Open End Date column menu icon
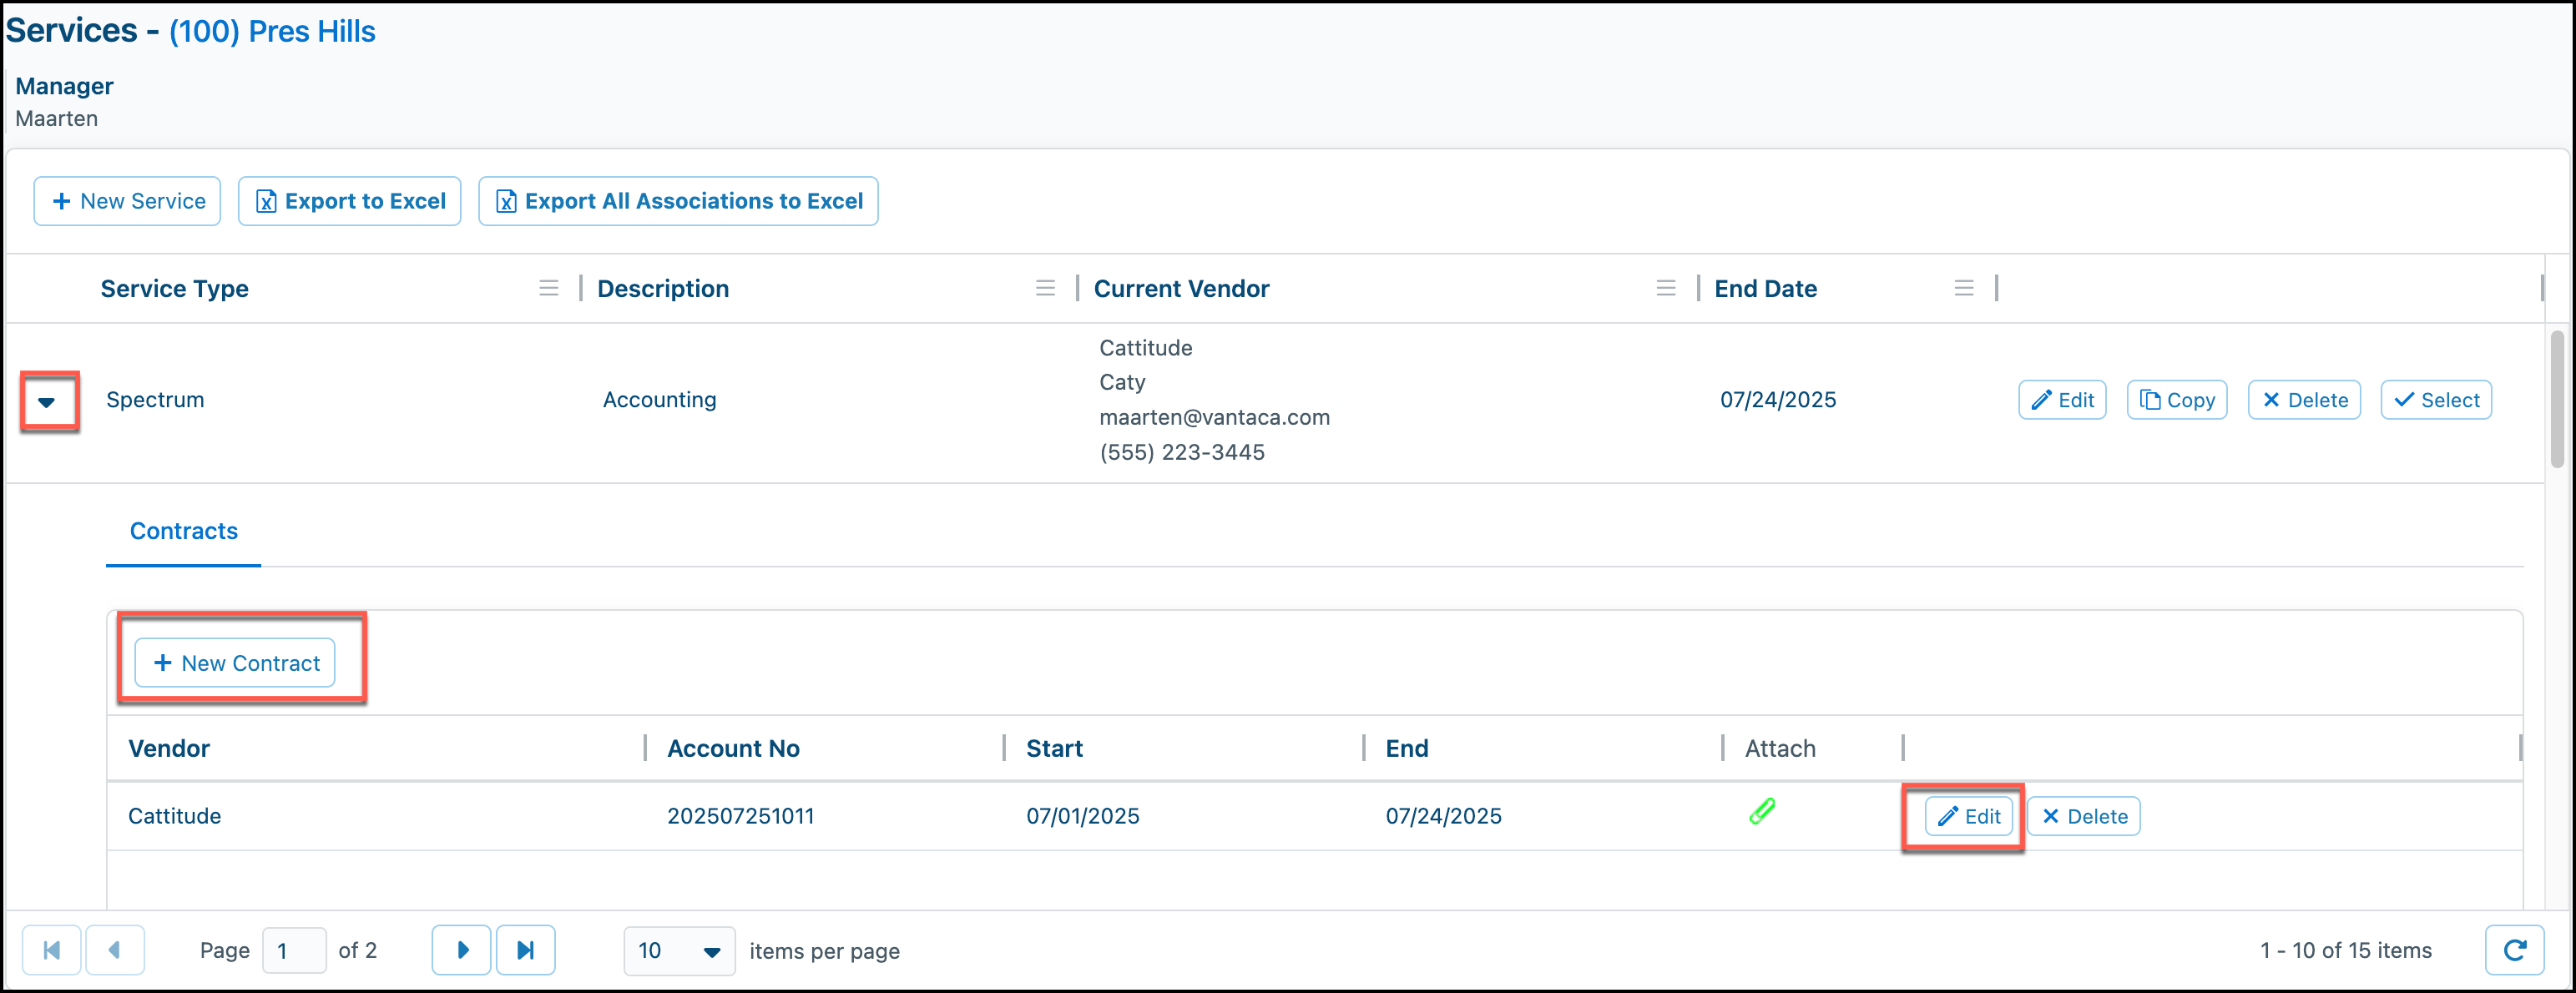The width and height of the screenshot is (2576, 993). pos(1963,288)
